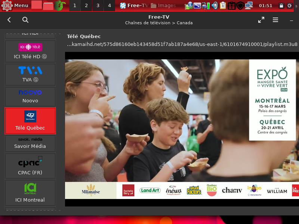Switch to workspace 2

(86, 6)
